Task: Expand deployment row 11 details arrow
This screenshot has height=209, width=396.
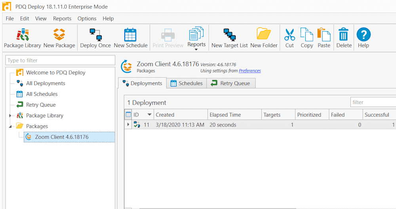Action: point(128,124)
